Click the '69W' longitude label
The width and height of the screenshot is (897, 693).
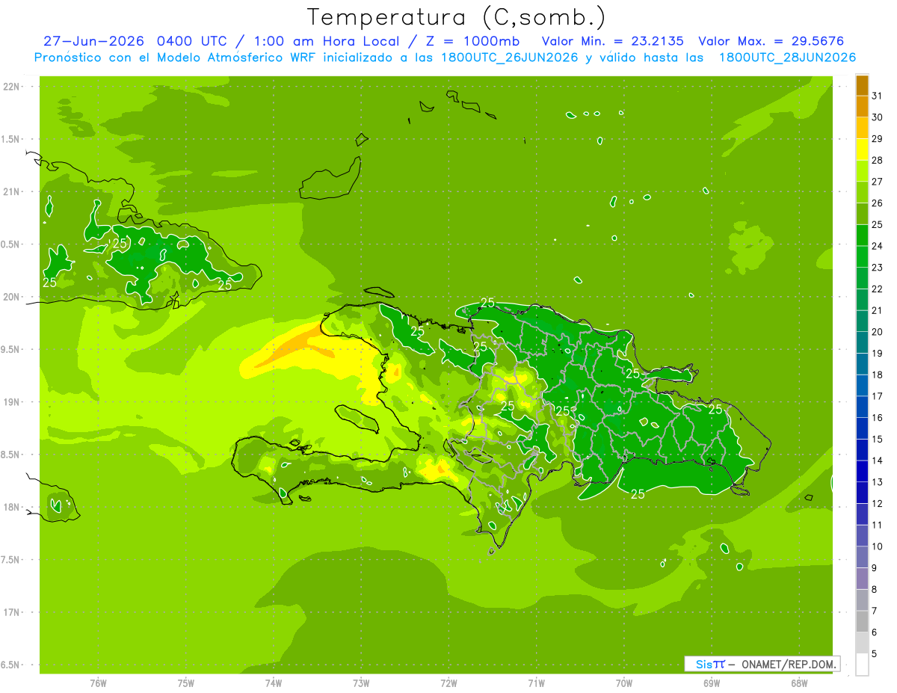click(712, 683)
